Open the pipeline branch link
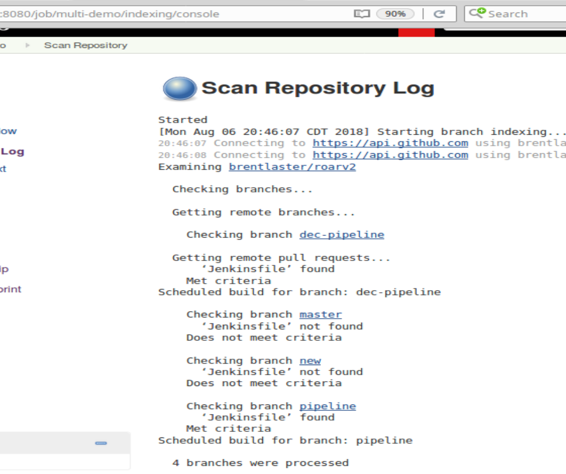Image resolution: width=566 pixels, height=474 pixels. click(327, 406)
